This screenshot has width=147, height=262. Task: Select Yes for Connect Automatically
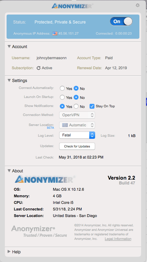click(x=62, y=88)
